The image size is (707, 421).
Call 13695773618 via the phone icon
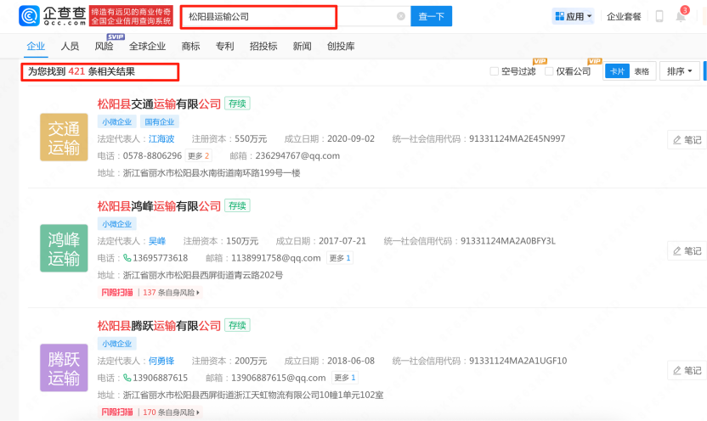coord(127,258)
